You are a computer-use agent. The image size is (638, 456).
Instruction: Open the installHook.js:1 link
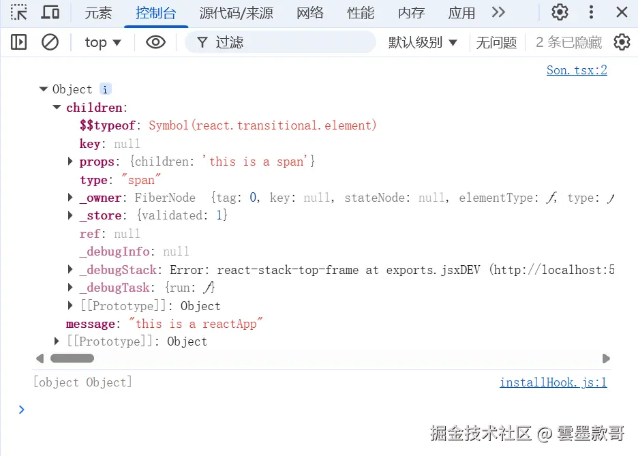click(553, 382)
